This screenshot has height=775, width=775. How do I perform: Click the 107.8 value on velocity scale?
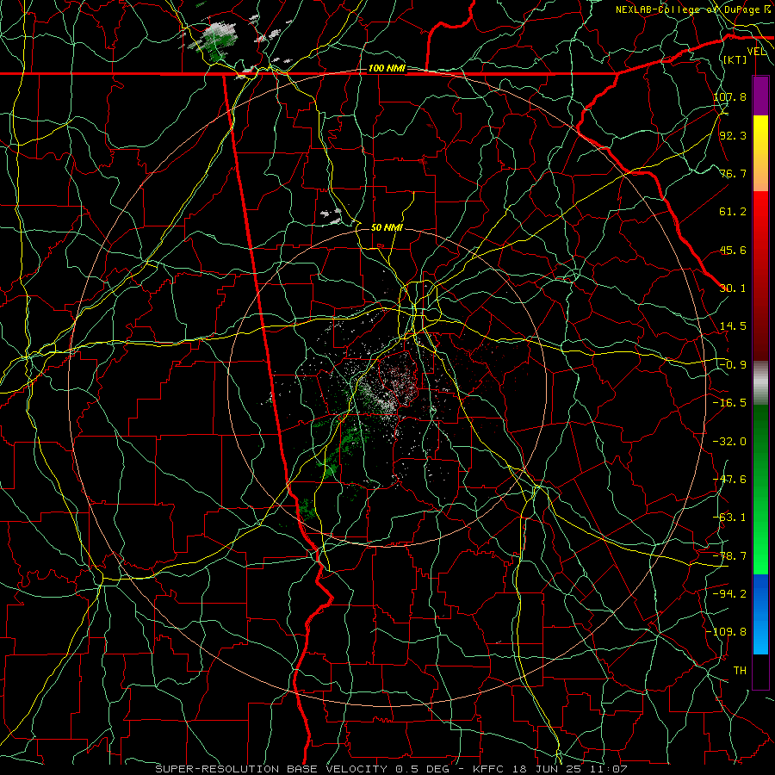pos(729,96)
